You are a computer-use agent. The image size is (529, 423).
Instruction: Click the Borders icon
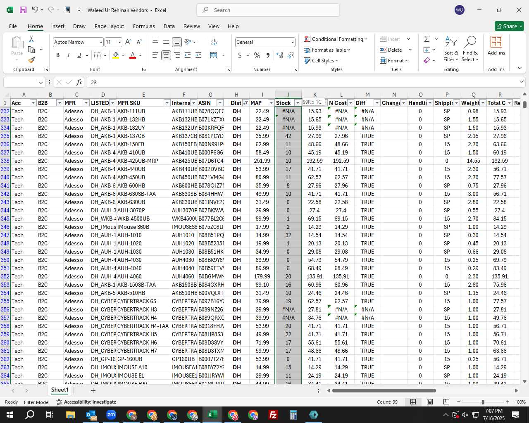click(98, 55)
